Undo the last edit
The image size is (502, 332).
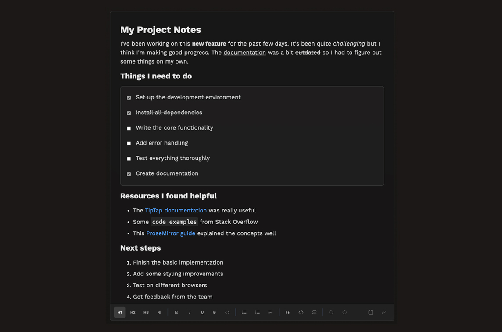tap(331, 312)
